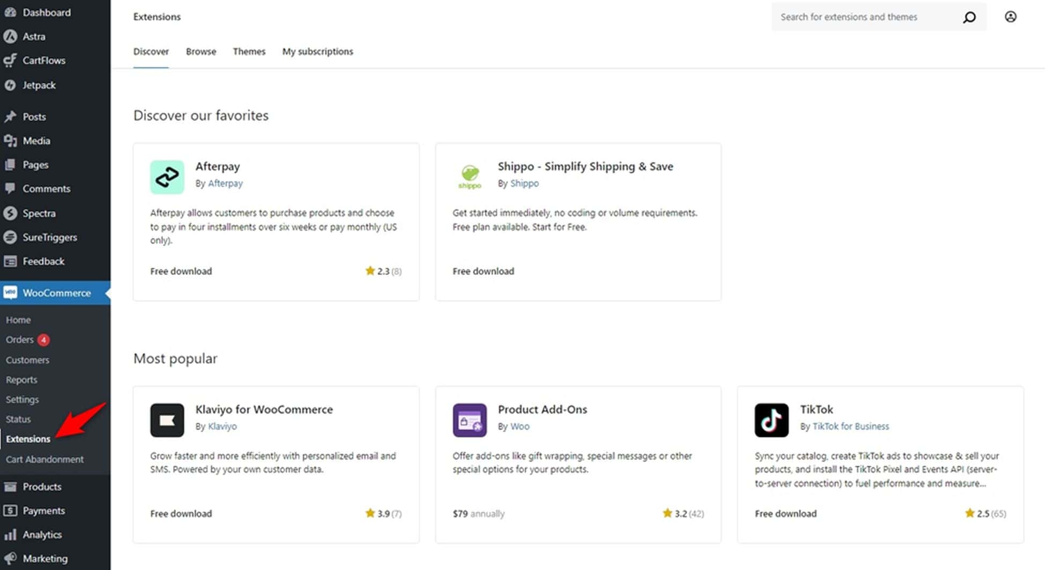Click the user profile icon
The image size is (1045, 570).
click(x=1011, y=17)
